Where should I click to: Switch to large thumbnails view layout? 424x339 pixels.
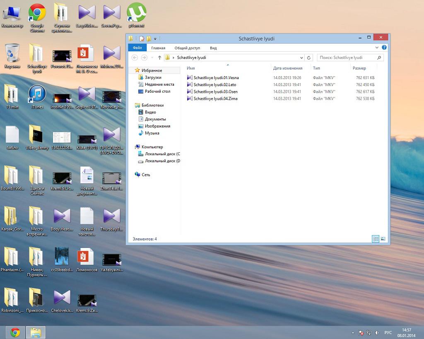(383, 239)
